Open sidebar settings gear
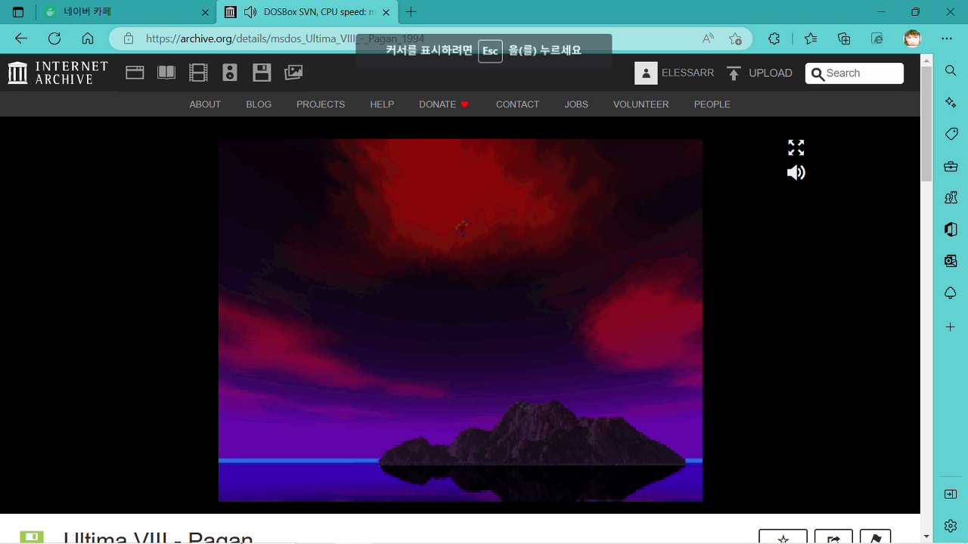 pos(951,525)
